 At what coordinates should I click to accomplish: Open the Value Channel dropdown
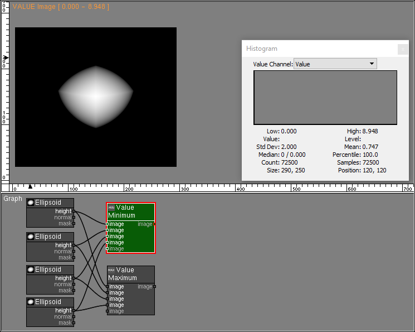pyautogui.click(x=335, y=64)
